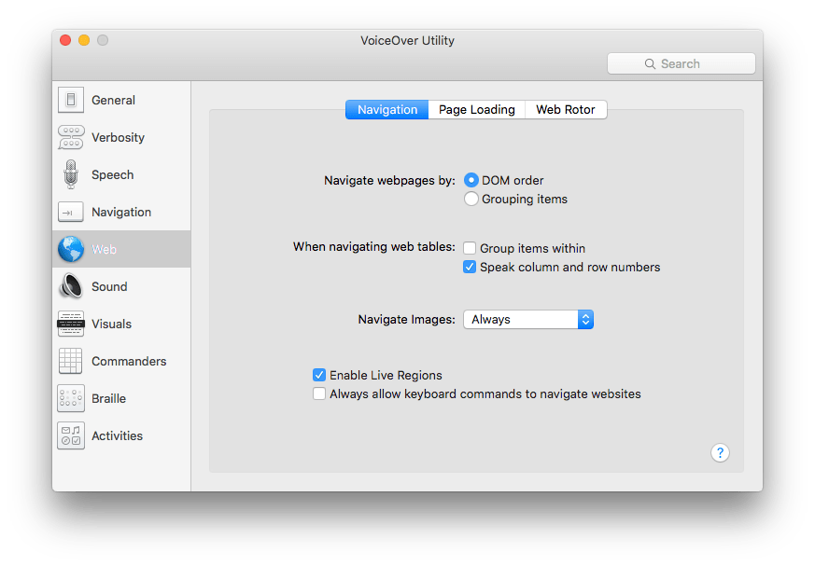815x566 pixels.
Task: Open General settings switch icon
Action: click(71, 100)
